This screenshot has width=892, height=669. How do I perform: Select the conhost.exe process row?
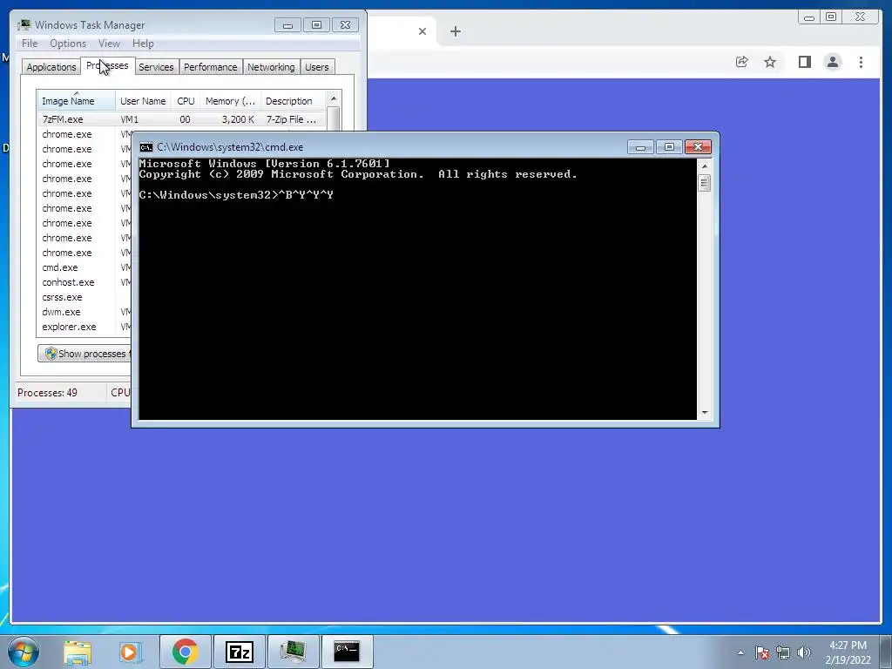click(84, 282)
